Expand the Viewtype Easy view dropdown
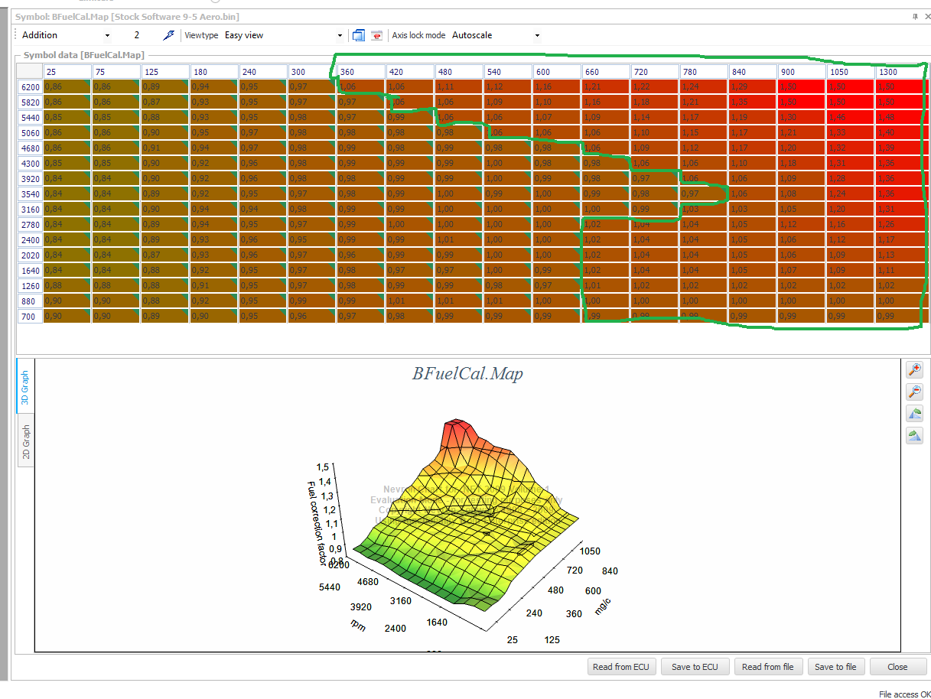 [283, 35]
